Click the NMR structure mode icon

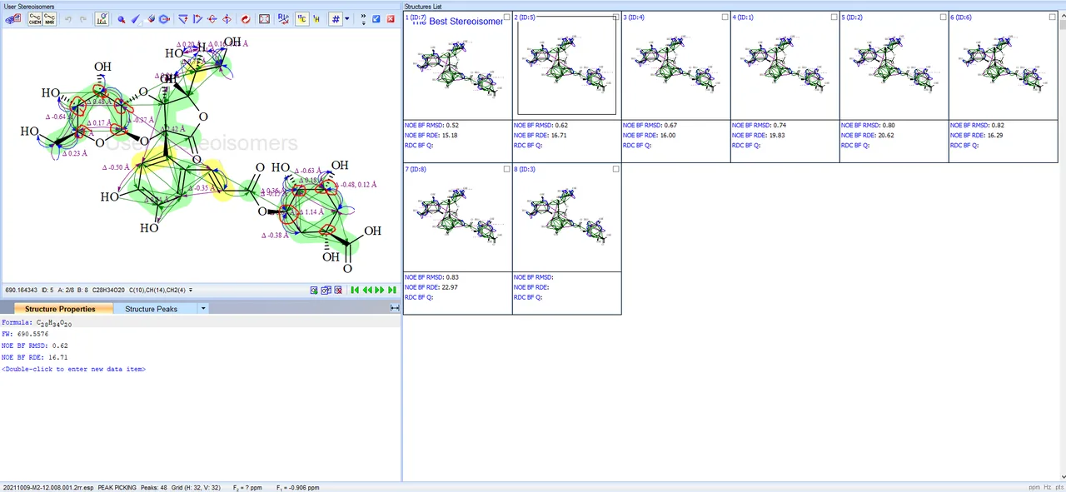click(49, 19)
